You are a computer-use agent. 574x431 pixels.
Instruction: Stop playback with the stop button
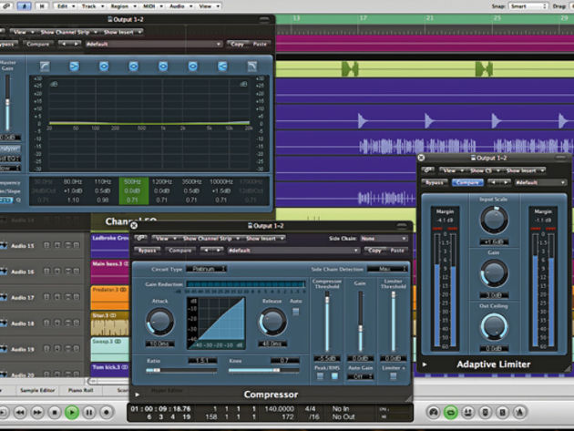(x=55, y=413)
